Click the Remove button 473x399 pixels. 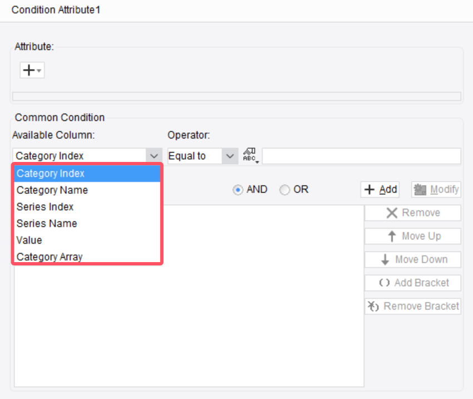click(x=413, y=213)
